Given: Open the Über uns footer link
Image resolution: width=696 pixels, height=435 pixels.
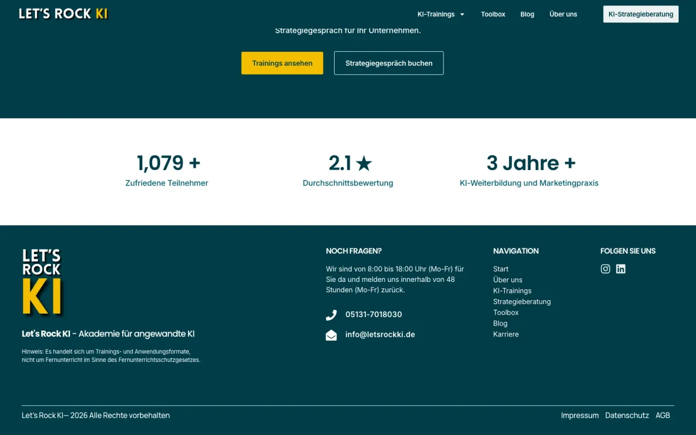Looking at the screenshot, I should click(x=508, y=280).
